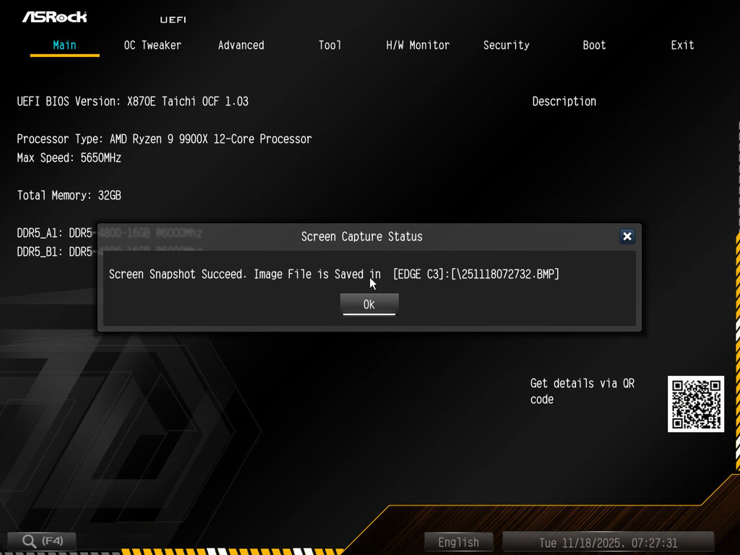The height and width of the screenshot is (555, 740).
Task: Click the UEFI BIOS Version text
Action: [x=133, y=101]
